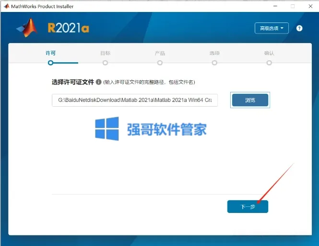
Task: Minimize the installer window
Action: click(275, 6)
